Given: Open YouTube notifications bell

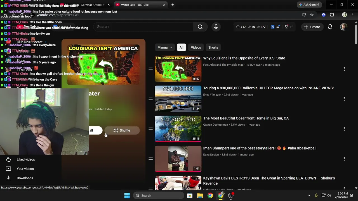Looking at the screenshot, I should point(330,27).
